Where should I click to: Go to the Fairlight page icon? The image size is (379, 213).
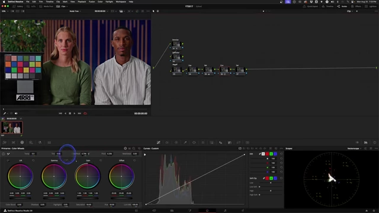pos(225,211)
